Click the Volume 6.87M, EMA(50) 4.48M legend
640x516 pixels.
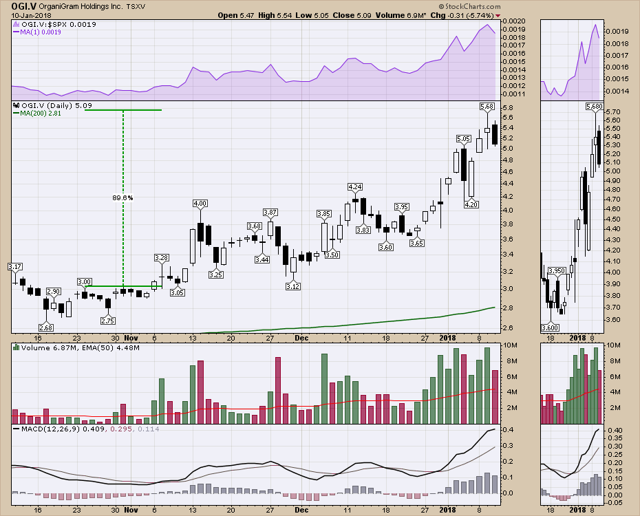81,347
